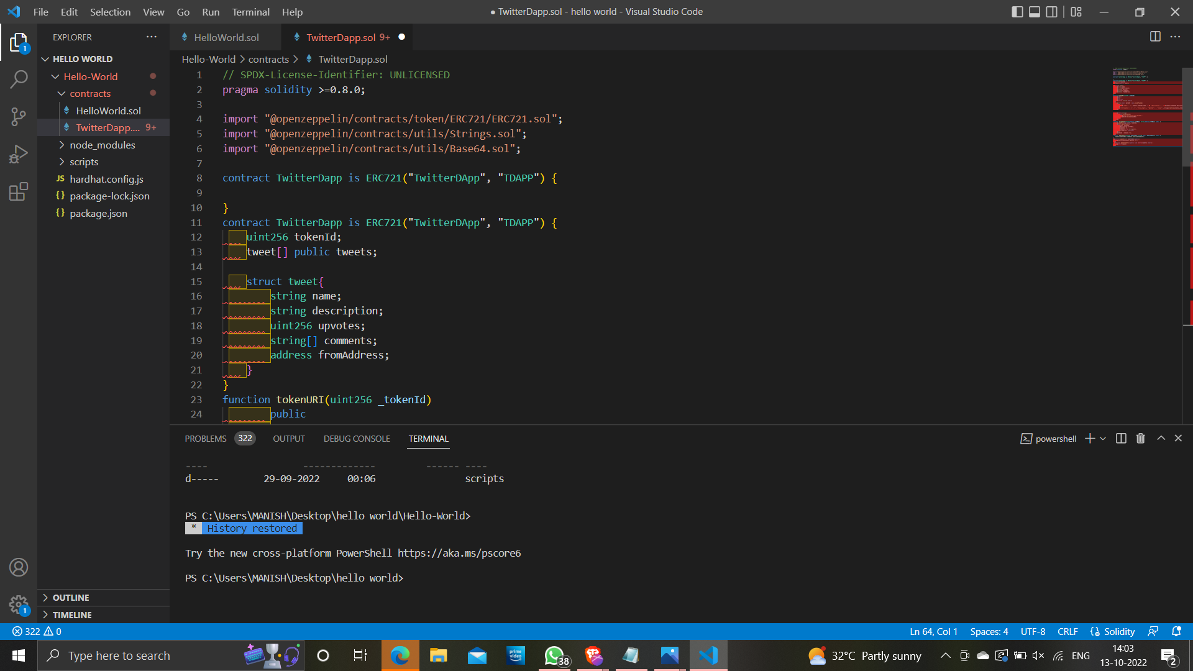The width and height of the screenshot is (1193, 671).
Task: Expand the node_modules folder
Action: pyautogui.click(x=103, y=145)
